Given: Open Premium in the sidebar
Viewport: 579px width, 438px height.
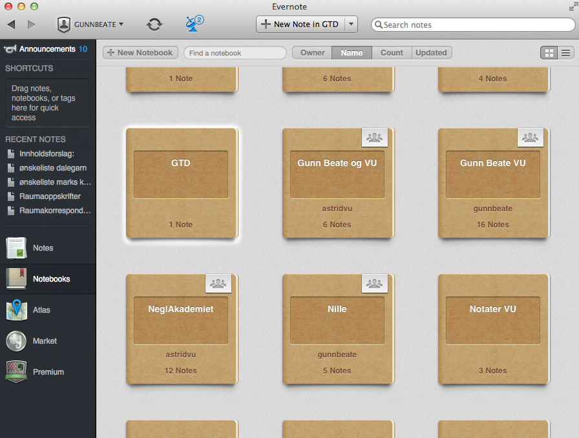Looking at the screenshot, I should tap(17, 372).
